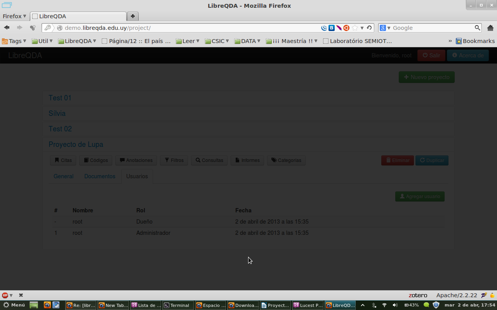Click the Agregar usuario button
Screen dimensions: 497x310
[420, 196]
